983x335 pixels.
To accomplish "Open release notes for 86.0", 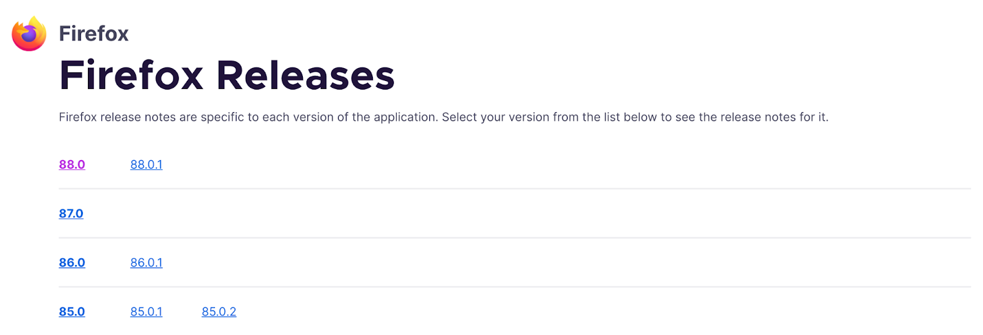I will point(72,263).
